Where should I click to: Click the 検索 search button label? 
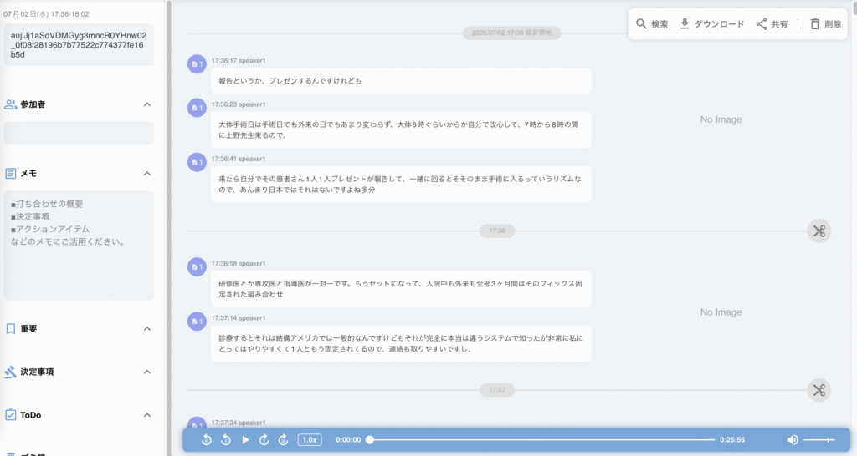659,24
